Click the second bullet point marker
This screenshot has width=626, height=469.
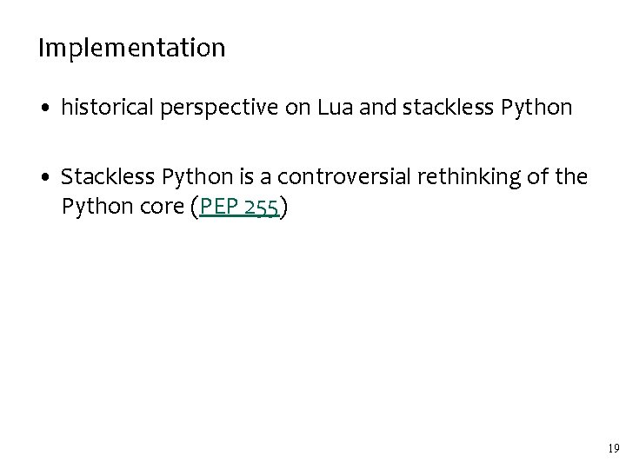[x=45, y=176]
